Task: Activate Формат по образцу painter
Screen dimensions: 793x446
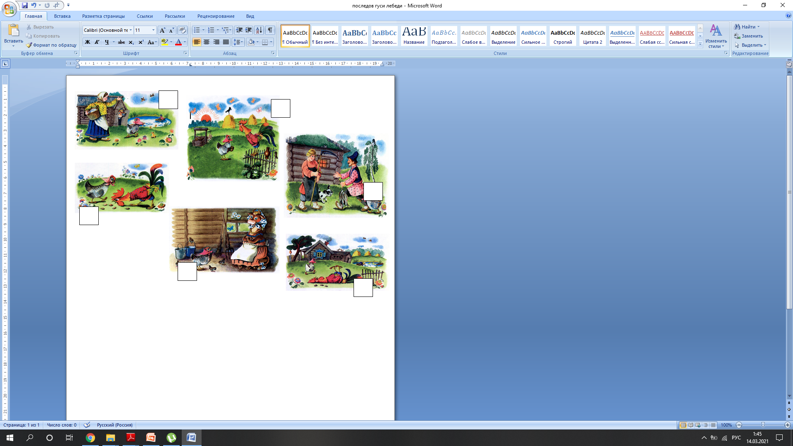Action: [51, 45]
